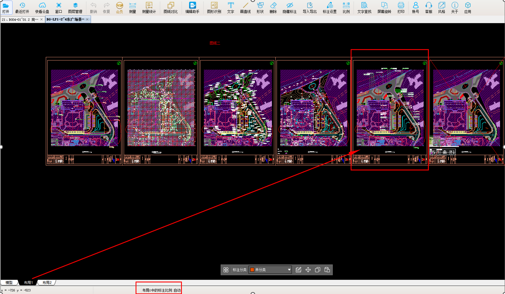
Task: Select the 删除 eraser tool
Action: pyautogui.click(x=273, y=8)
